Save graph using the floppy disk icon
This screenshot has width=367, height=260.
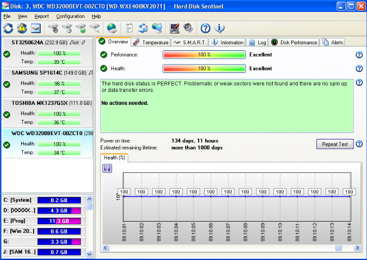point(107,169)
